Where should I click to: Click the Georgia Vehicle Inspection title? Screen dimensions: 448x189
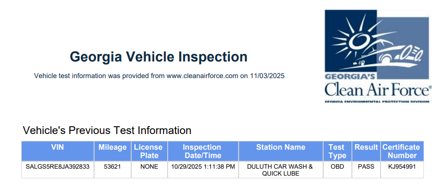tap(158, 57)
